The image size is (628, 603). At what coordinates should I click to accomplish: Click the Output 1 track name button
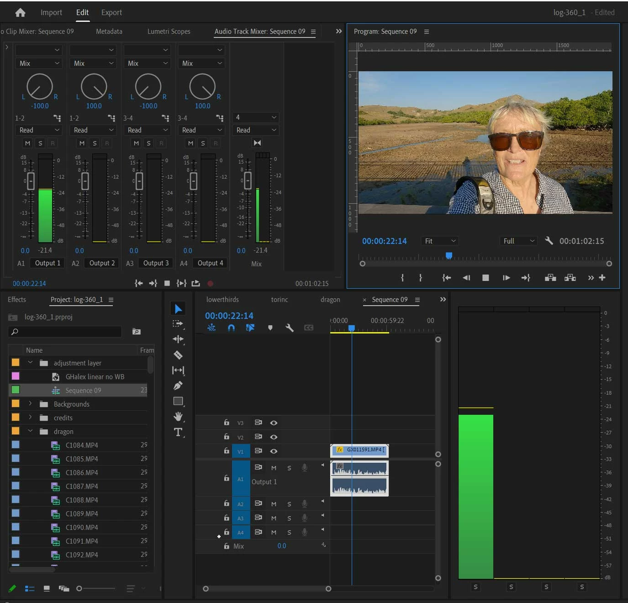click(47, 263)
